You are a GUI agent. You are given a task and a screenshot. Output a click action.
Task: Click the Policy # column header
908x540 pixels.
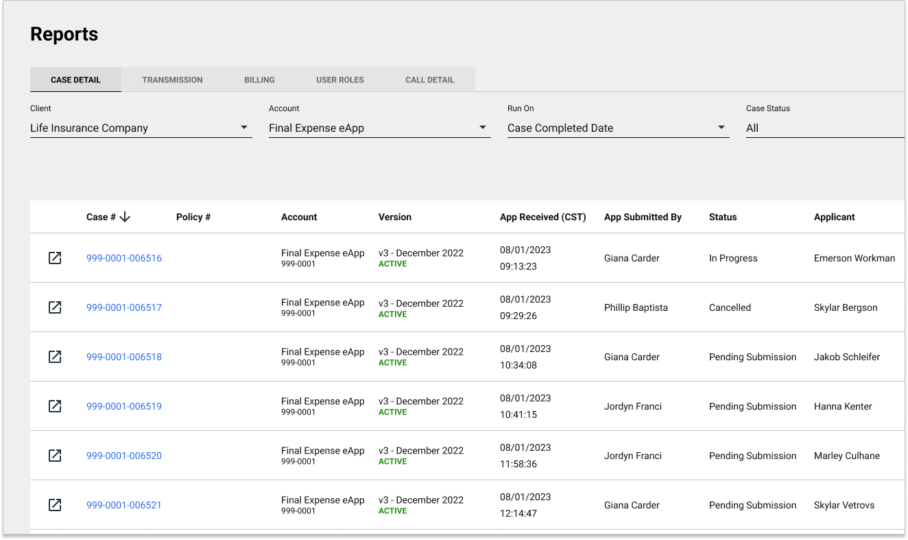click(193, 217)
